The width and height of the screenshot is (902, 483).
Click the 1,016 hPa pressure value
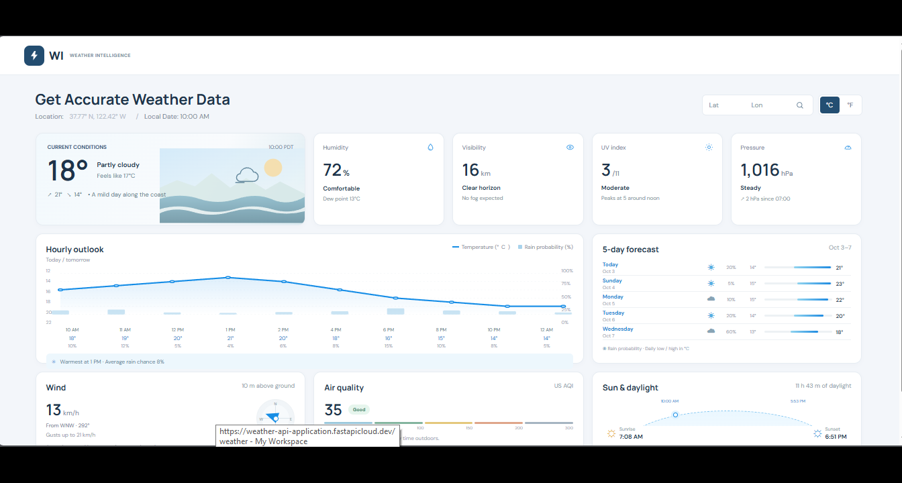pos(766,170)
